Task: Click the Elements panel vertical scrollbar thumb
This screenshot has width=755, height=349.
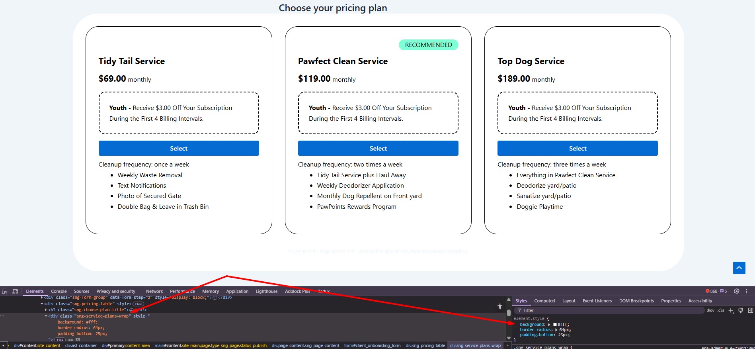Action: (x=509, y=313)
